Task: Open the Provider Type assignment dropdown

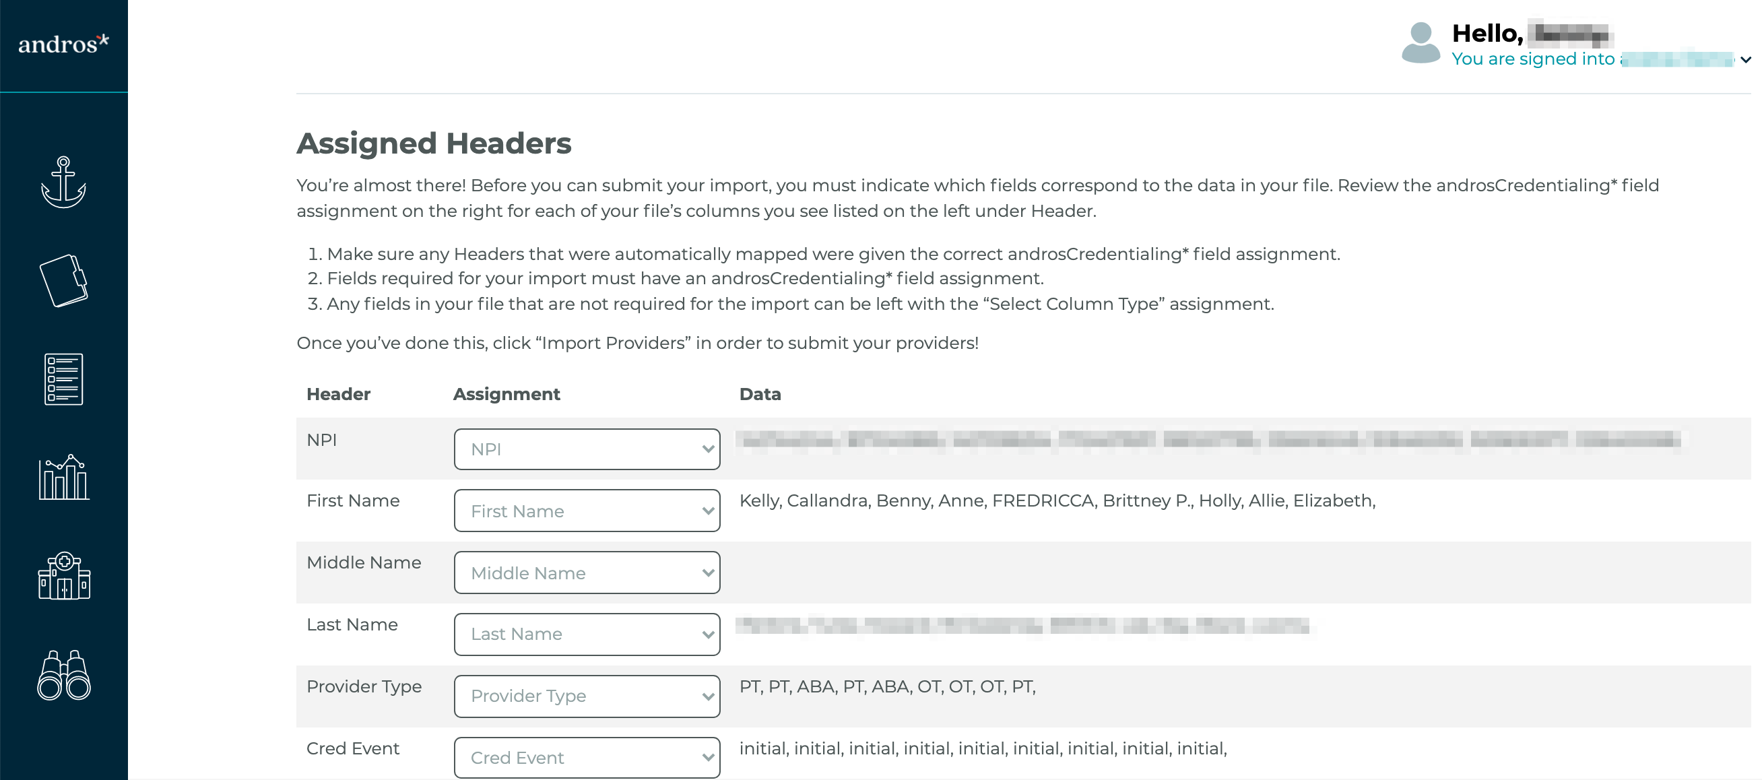Action: [587, 696]
